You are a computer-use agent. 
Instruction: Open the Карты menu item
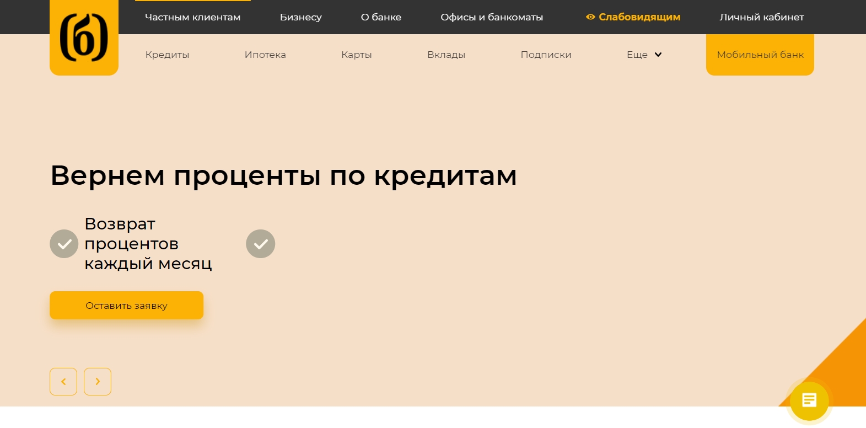point(357,55)
